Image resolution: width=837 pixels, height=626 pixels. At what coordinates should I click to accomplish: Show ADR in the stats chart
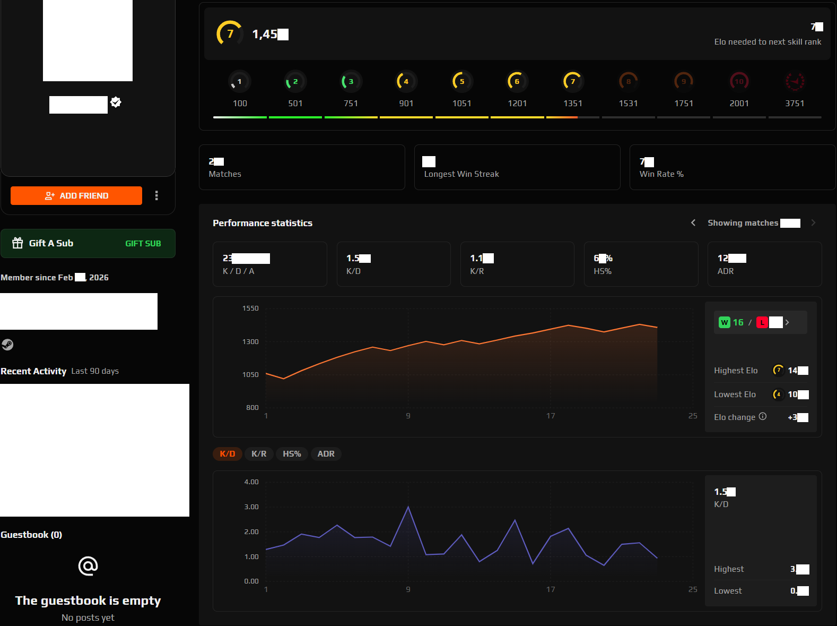click(326, 454)
